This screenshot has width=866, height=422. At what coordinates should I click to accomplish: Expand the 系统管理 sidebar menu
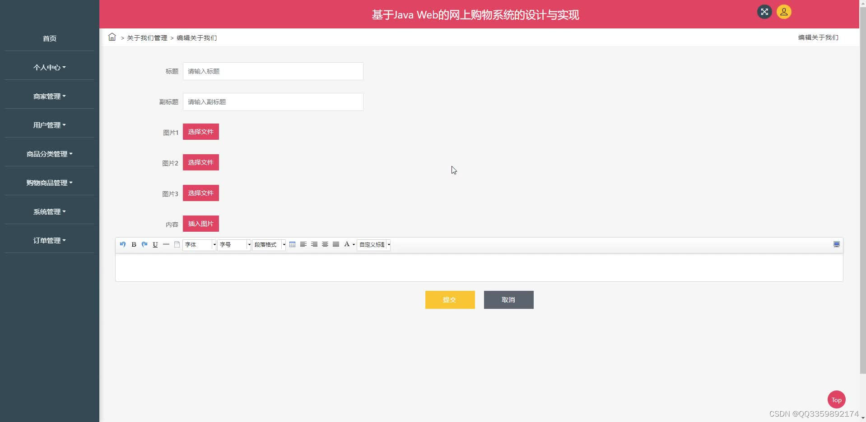(x=49, y=211)
